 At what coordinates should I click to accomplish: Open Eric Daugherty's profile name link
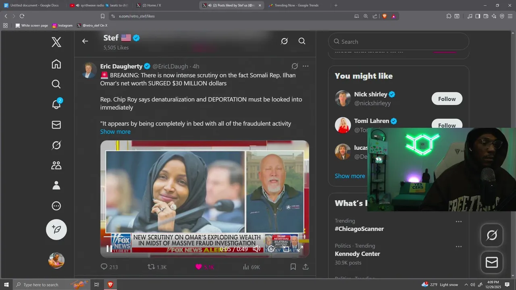point(121,66)
